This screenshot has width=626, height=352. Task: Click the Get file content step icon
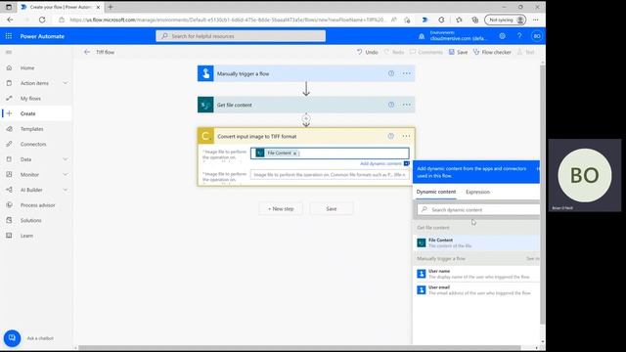pos(205,105)
